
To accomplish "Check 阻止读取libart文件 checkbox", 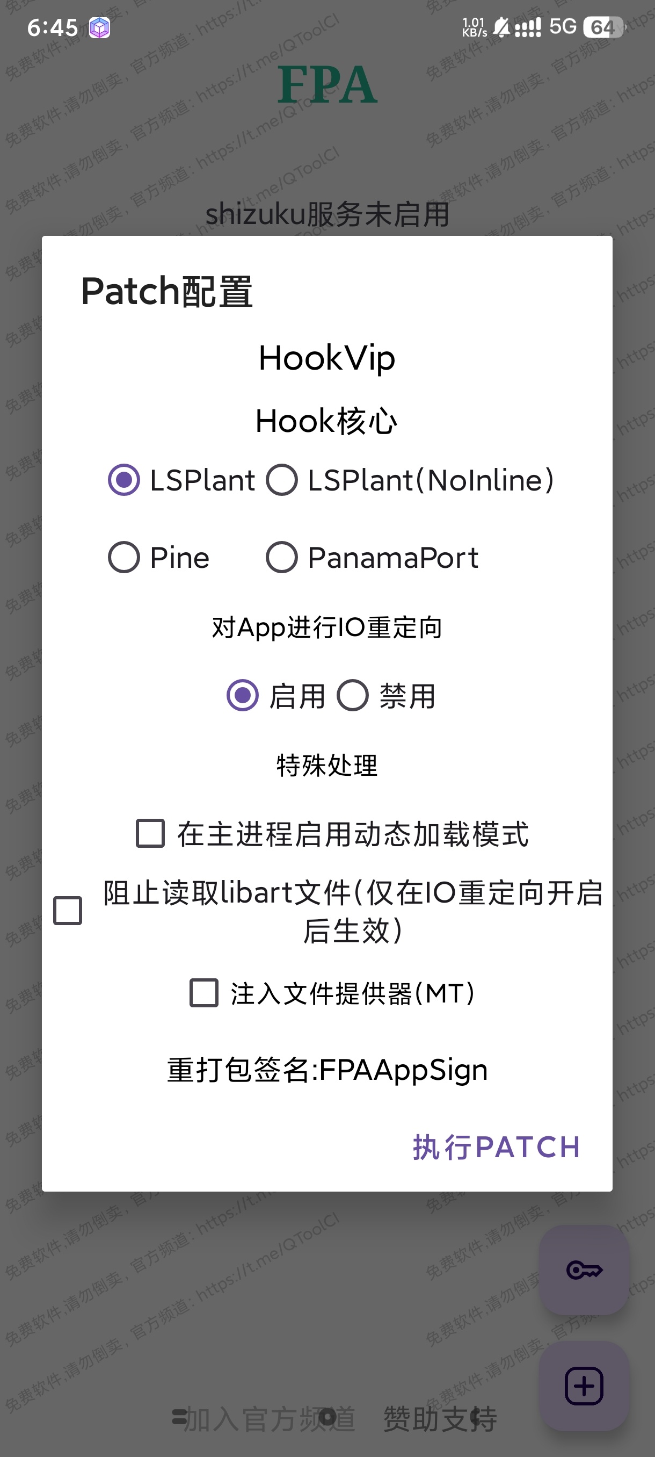I will coord(68,911).
